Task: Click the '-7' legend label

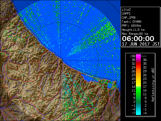Action: coord(134,113)
